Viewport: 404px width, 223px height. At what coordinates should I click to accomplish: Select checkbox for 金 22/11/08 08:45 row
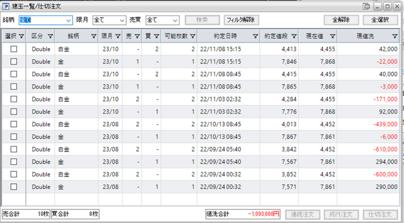(14, 86)
